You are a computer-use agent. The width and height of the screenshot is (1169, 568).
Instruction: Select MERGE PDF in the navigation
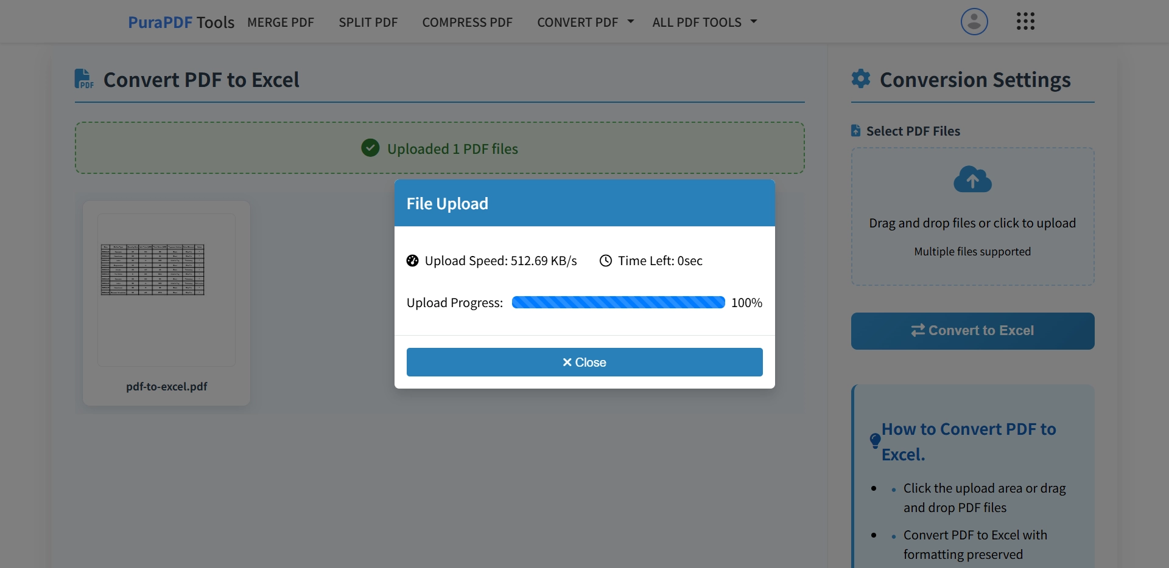[x=281, y=22]
